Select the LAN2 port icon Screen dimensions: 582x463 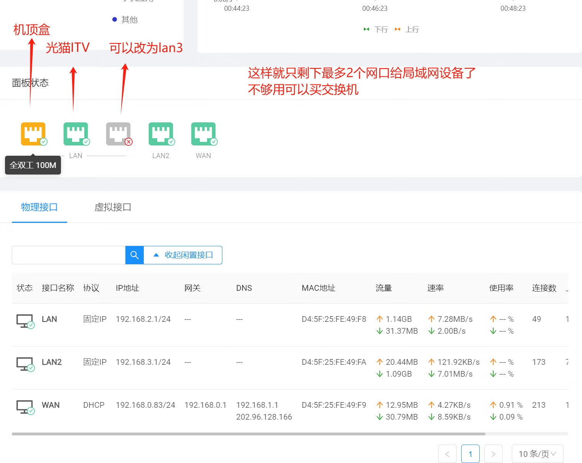[x=161, y=134]
